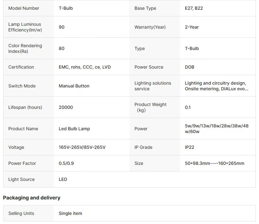Screen dimensions: 259x224
Task: Select the wattage list in Power row
Action: [x=216, y=129]
